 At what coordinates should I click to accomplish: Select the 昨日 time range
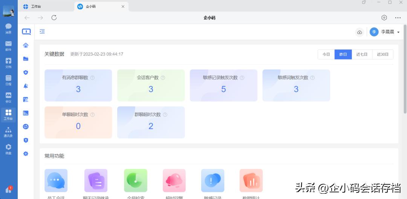click(343, 55)
